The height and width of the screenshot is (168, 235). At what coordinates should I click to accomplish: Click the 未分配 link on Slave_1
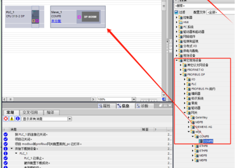pos(56,21)
